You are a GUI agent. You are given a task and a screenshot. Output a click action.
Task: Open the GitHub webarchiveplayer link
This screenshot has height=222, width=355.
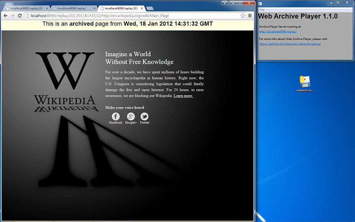coord(290,44)
